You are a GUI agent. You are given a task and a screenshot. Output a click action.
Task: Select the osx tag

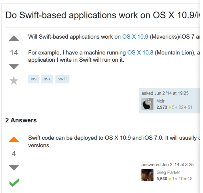click(x=47, y=79)
